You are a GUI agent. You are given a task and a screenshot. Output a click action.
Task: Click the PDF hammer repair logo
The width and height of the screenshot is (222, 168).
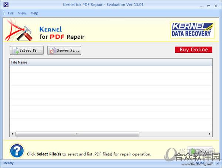tap(19, 30)
